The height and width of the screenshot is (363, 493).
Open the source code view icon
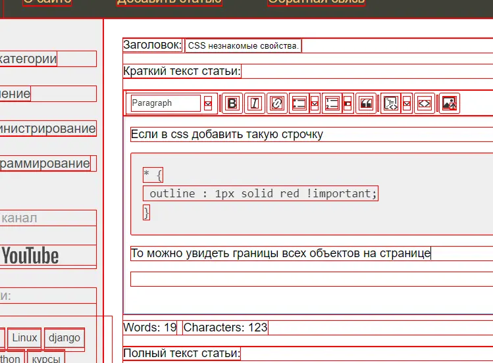pos(425,103)
